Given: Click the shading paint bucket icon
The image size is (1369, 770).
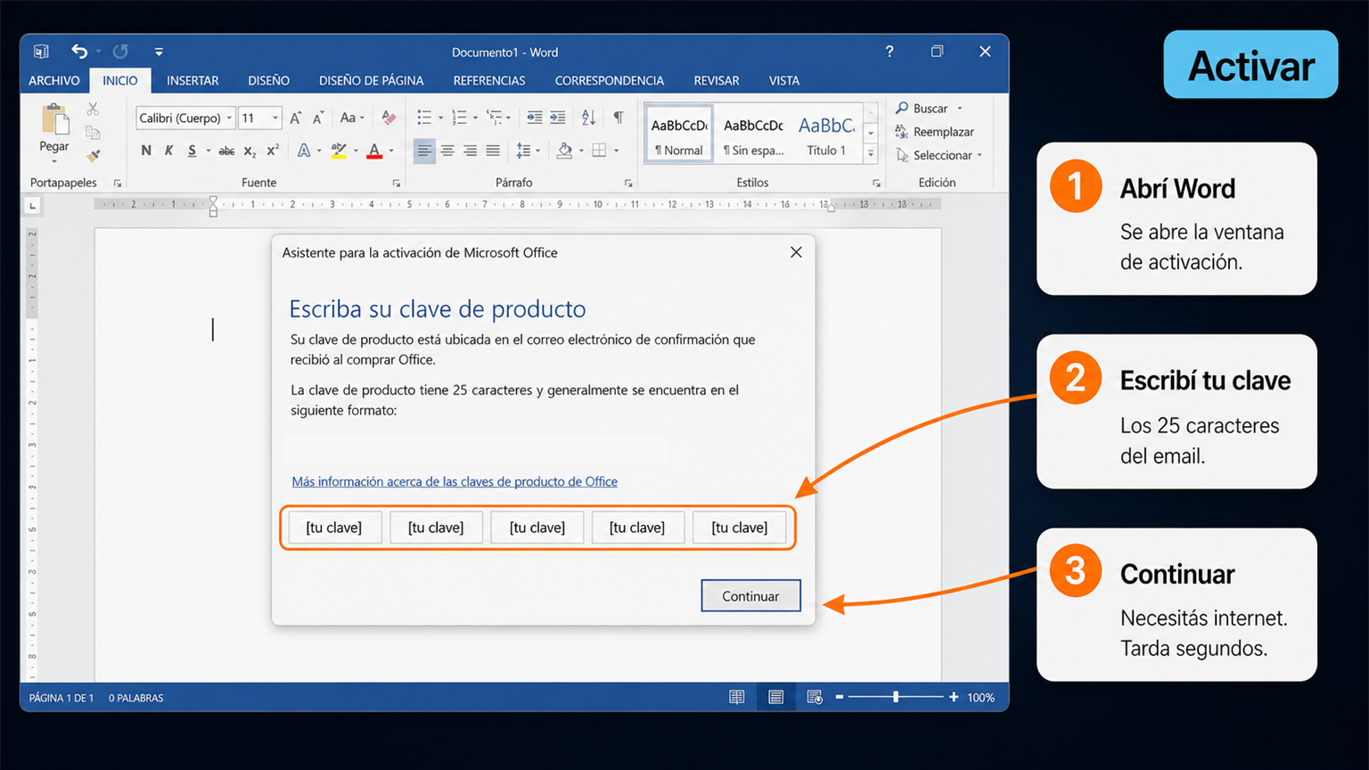Looking at the screenshot, I should click(x=564, y=151).
